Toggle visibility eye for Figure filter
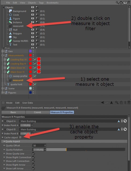Viewport: 131px width, 171px height. (33, 18)
